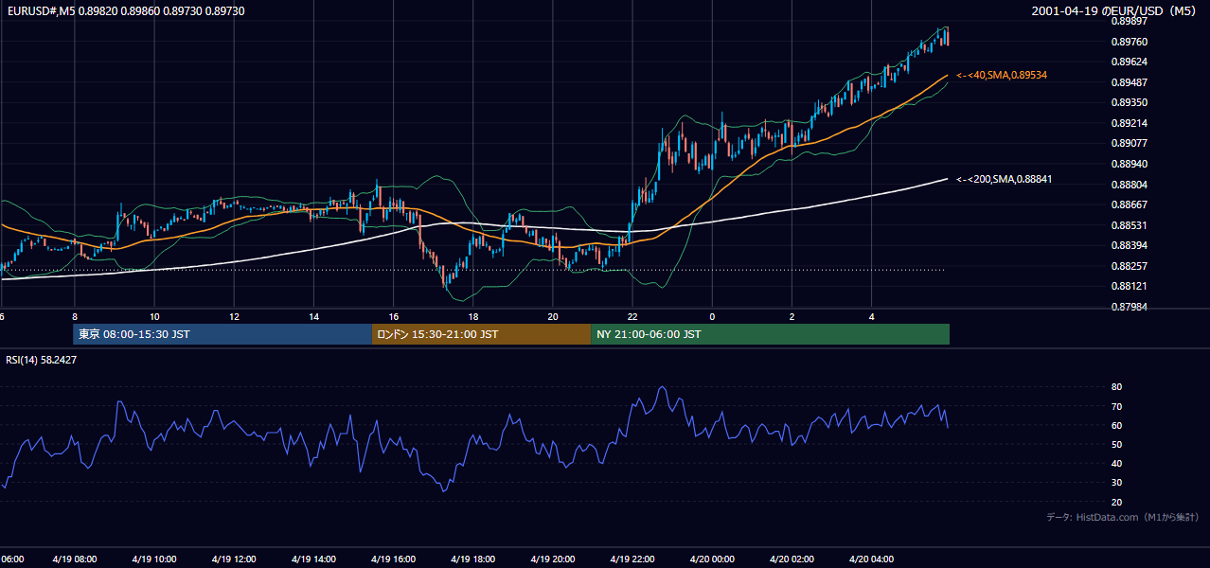Click hour 16 label under the price chart
Screen dimensions: 1210x568
coord(393,317)
